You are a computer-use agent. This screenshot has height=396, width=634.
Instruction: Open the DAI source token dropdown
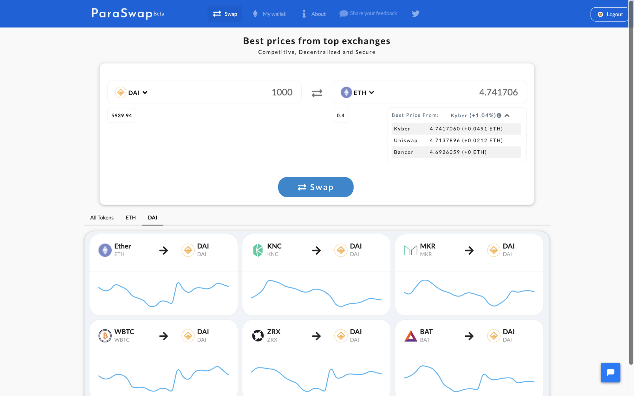pyautogui.click(x=132, y=93)
